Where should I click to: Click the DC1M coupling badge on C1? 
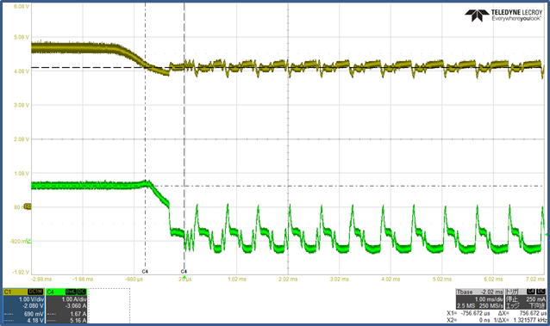pyautogui.click(x=35, y=292)
